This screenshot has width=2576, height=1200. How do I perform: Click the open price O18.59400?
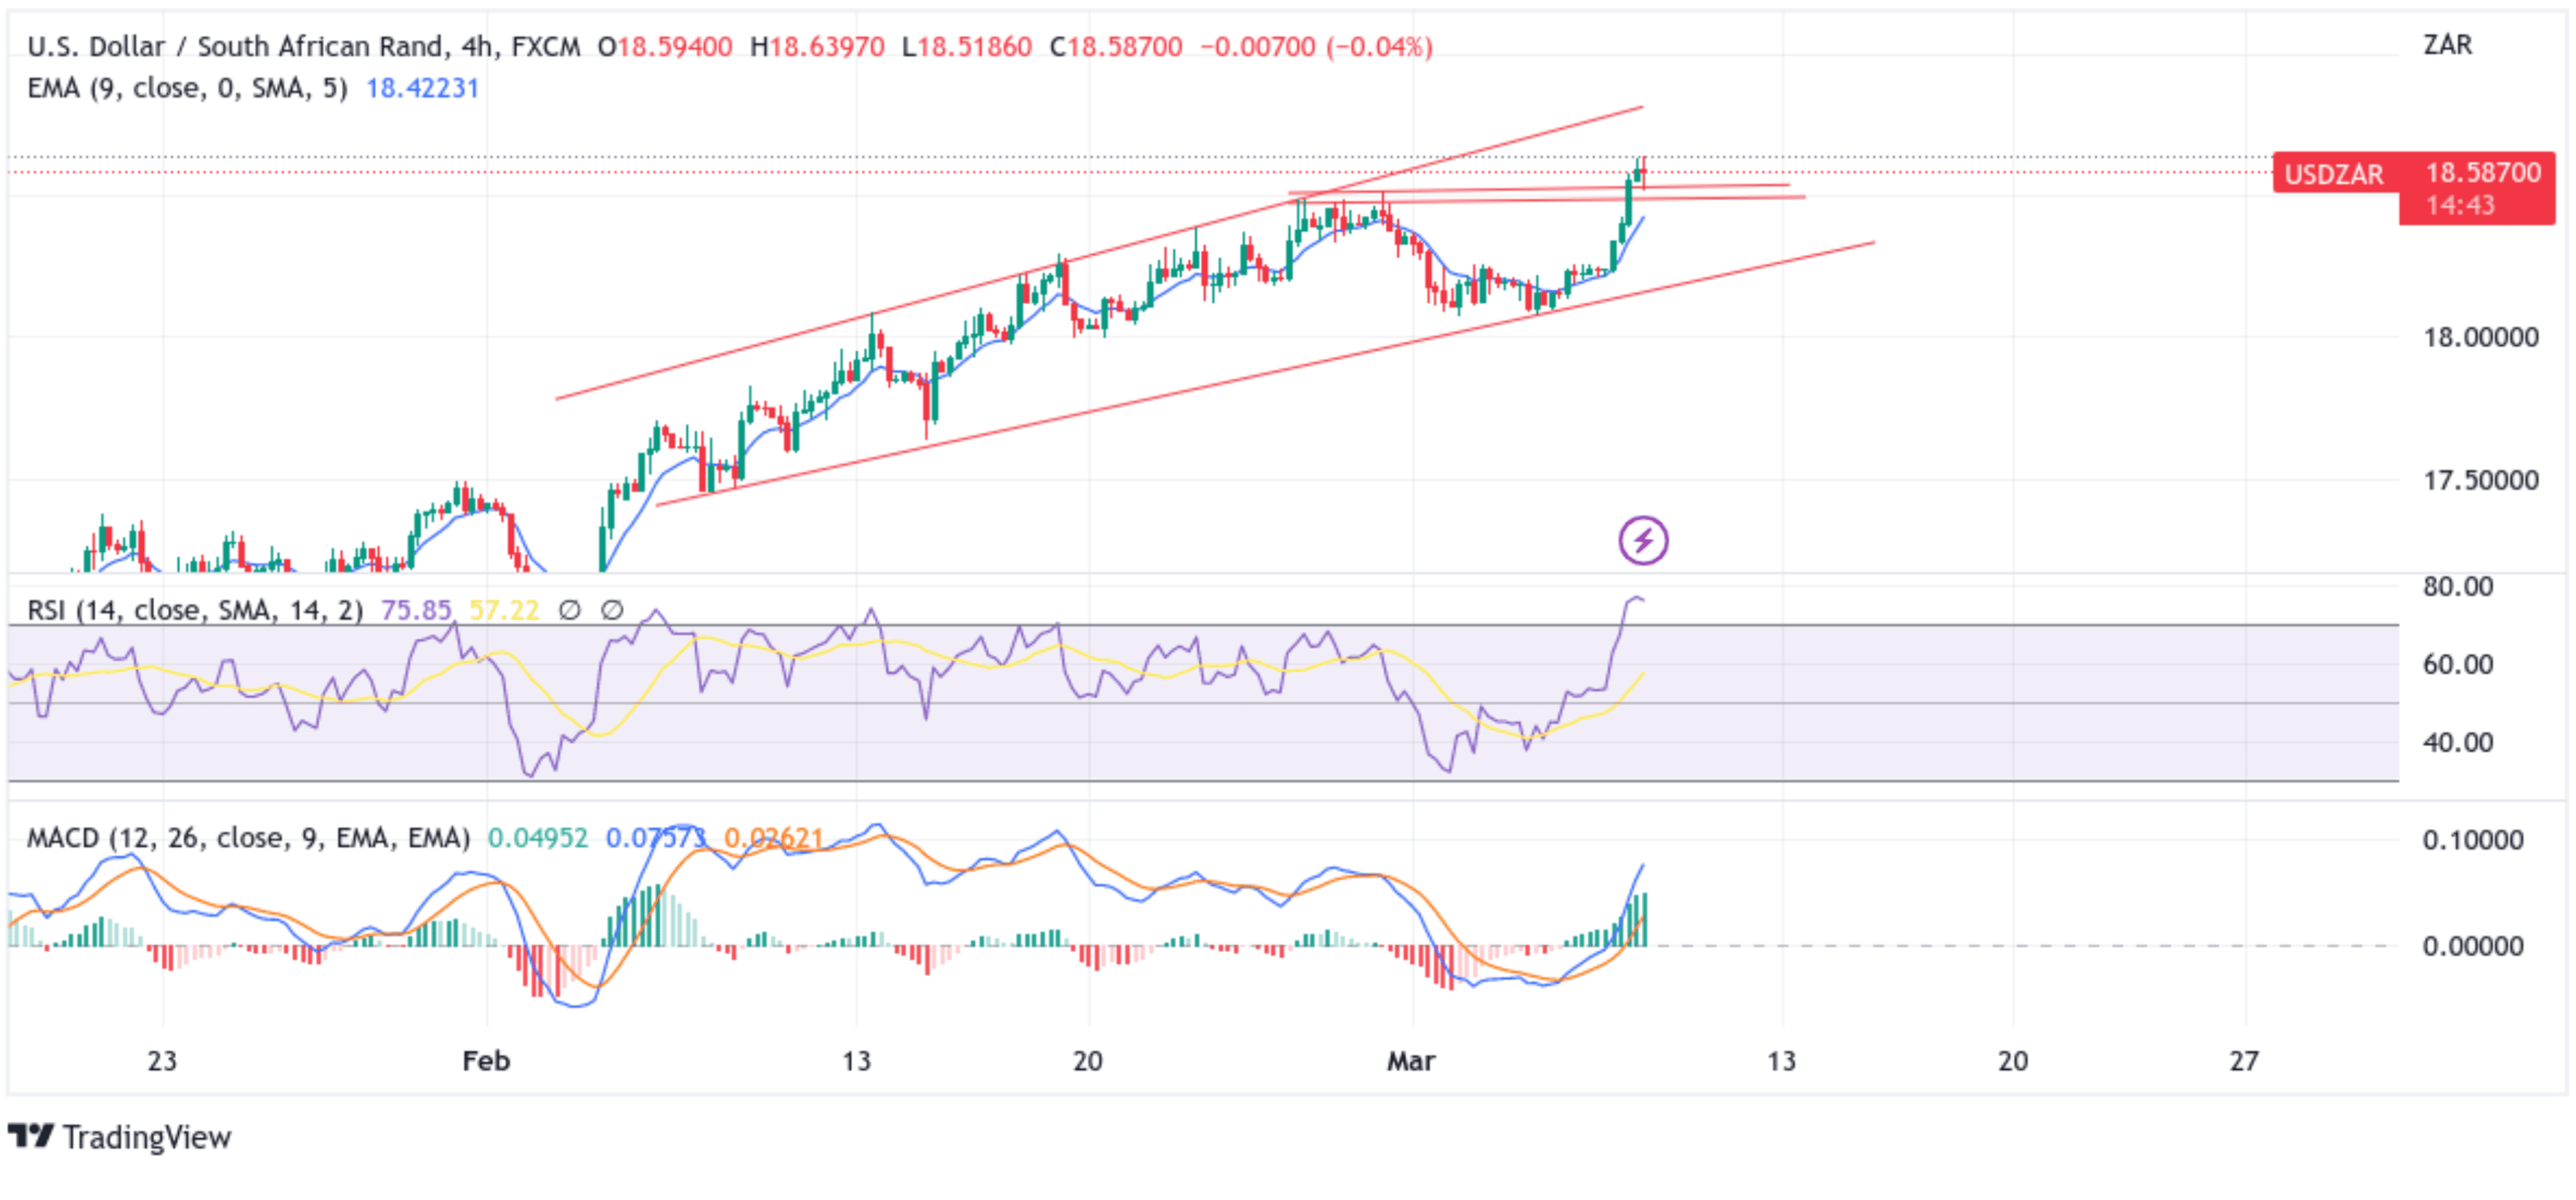coord(665,46)
